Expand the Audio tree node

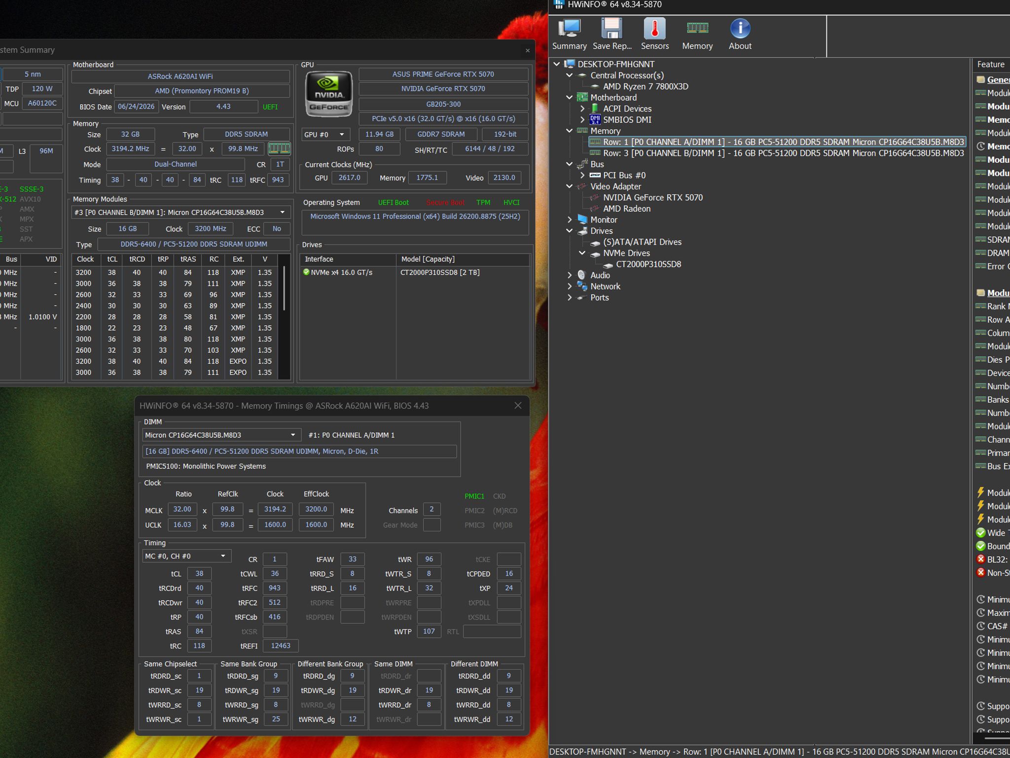pos(570,275)
